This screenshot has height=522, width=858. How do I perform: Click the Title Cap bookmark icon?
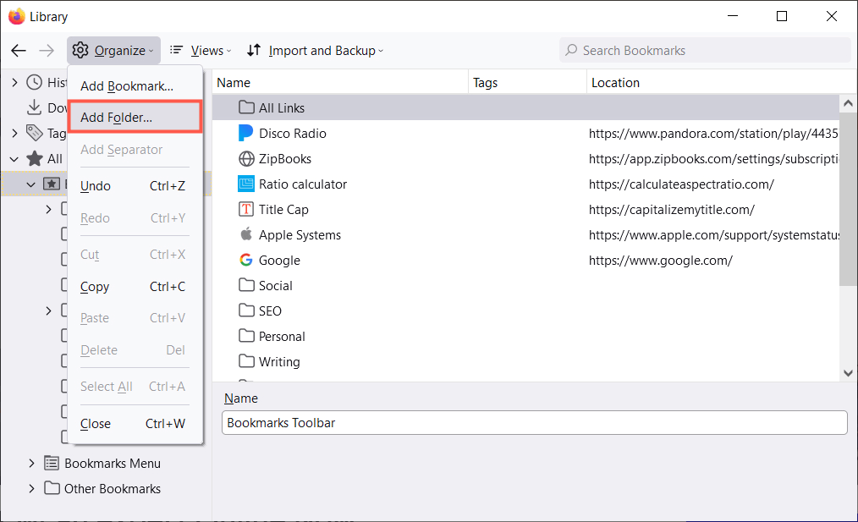point(246,209)
